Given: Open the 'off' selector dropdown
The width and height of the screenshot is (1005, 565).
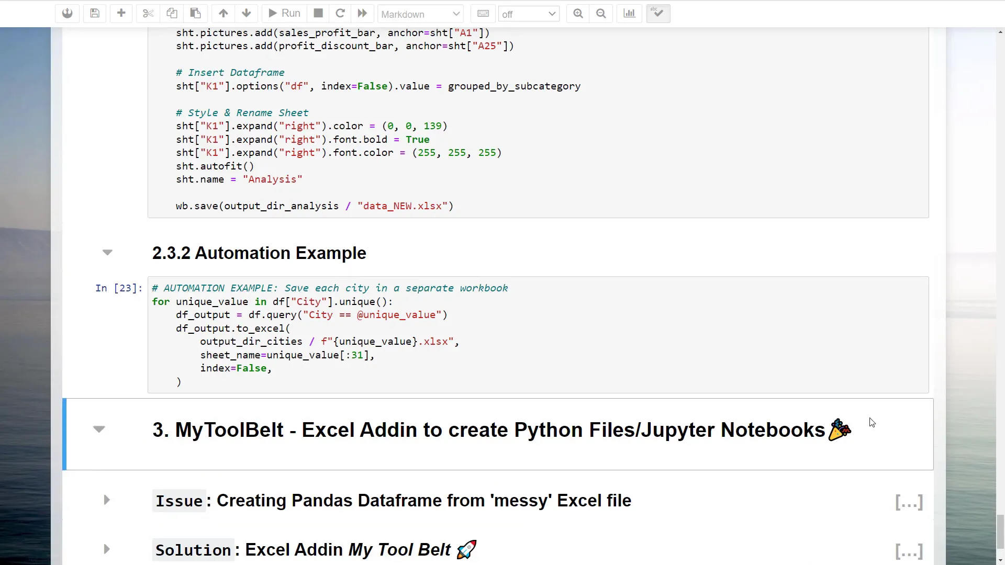Looking at the screenshot, I should pos(529,14).
